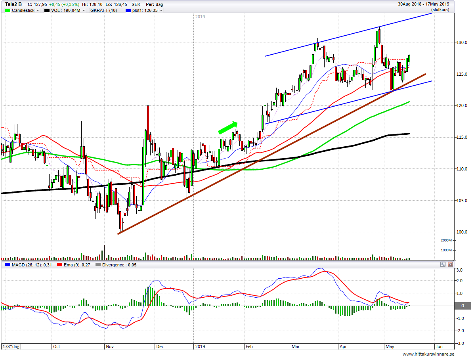Click the MACD zero-line value box
472x356 pixels.
462,306
